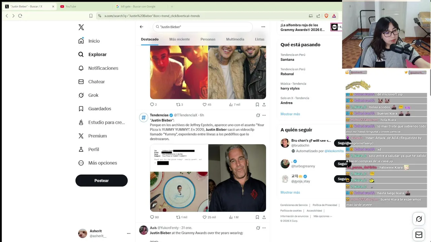Screen dimensions: 431x242
Task: Open Guardados bookmarks
Action: click(x=95, y=109)
